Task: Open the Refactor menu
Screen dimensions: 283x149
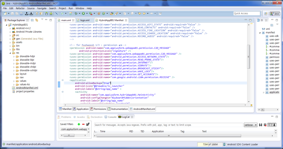Action: (x=20, y=8)
